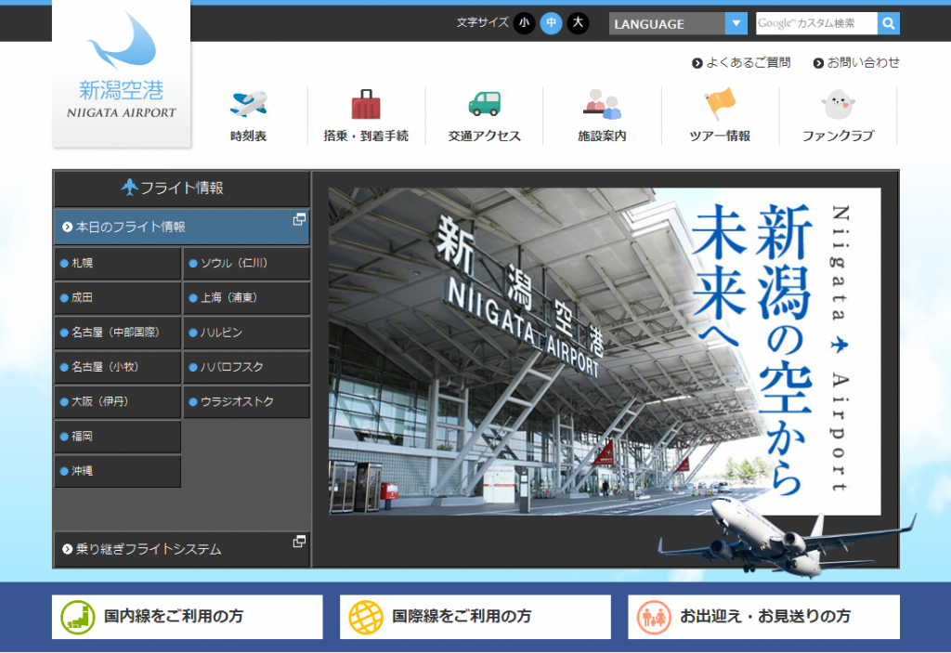
Task: Select the international flights tab (国際線をご利用の方)
Action: click(475, 617)
